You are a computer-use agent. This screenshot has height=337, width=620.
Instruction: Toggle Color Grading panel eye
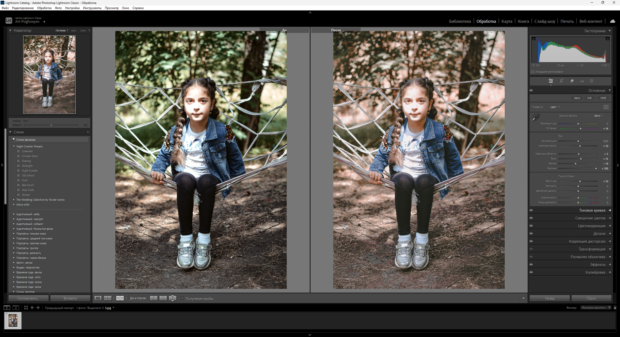tap(531, 226)
